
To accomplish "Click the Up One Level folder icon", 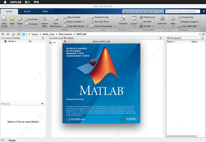I will point(13,34).
